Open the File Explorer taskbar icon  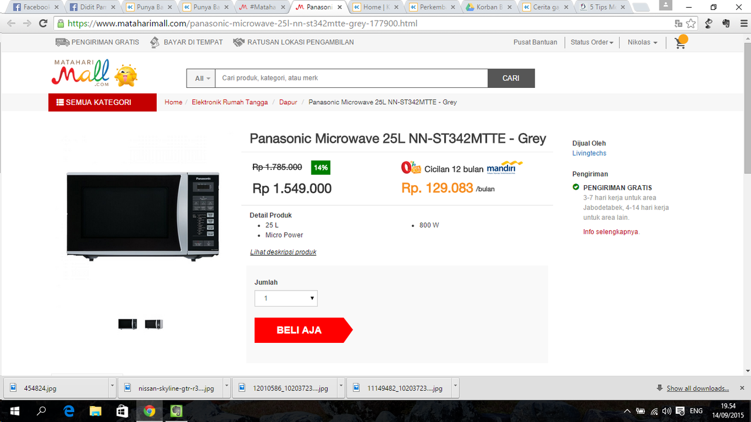pyautogui.click(x=95, y=411)
